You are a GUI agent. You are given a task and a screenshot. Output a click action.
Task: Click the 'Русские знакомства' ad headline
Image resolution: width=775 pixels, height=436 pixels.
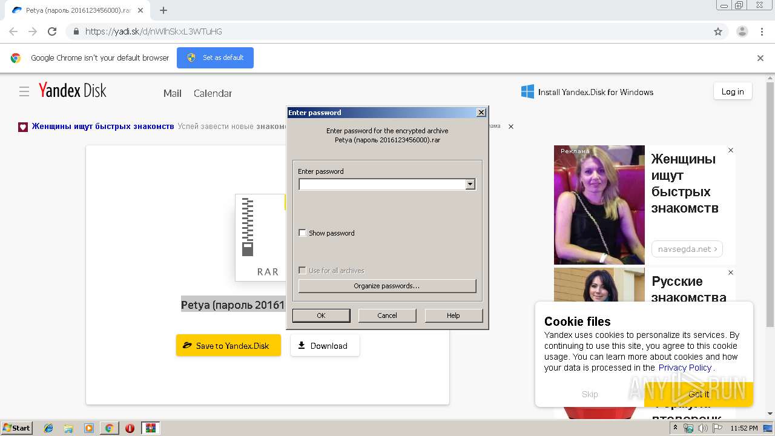(689, 289)
